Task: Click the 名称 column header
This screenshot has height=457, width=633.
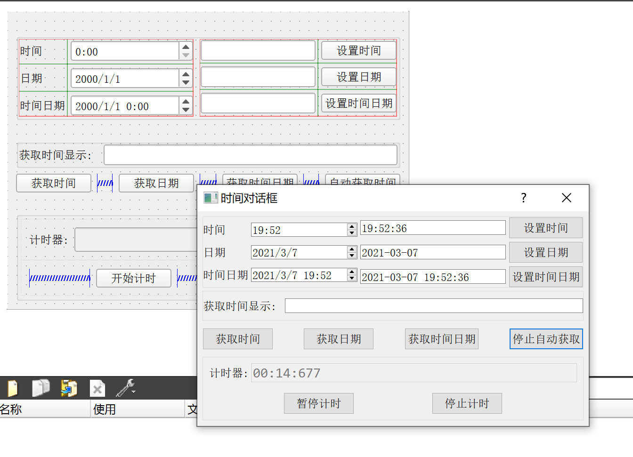Action: coord(45,409)
